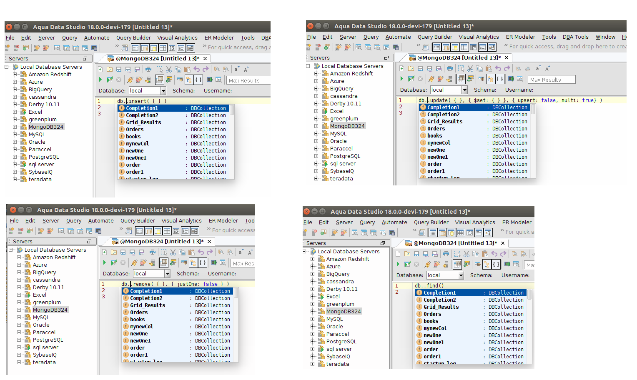Click the Max Results field in the db.update window
This screenshot has height=380, width=637.
pyautogui.click(x=552, y=80)
